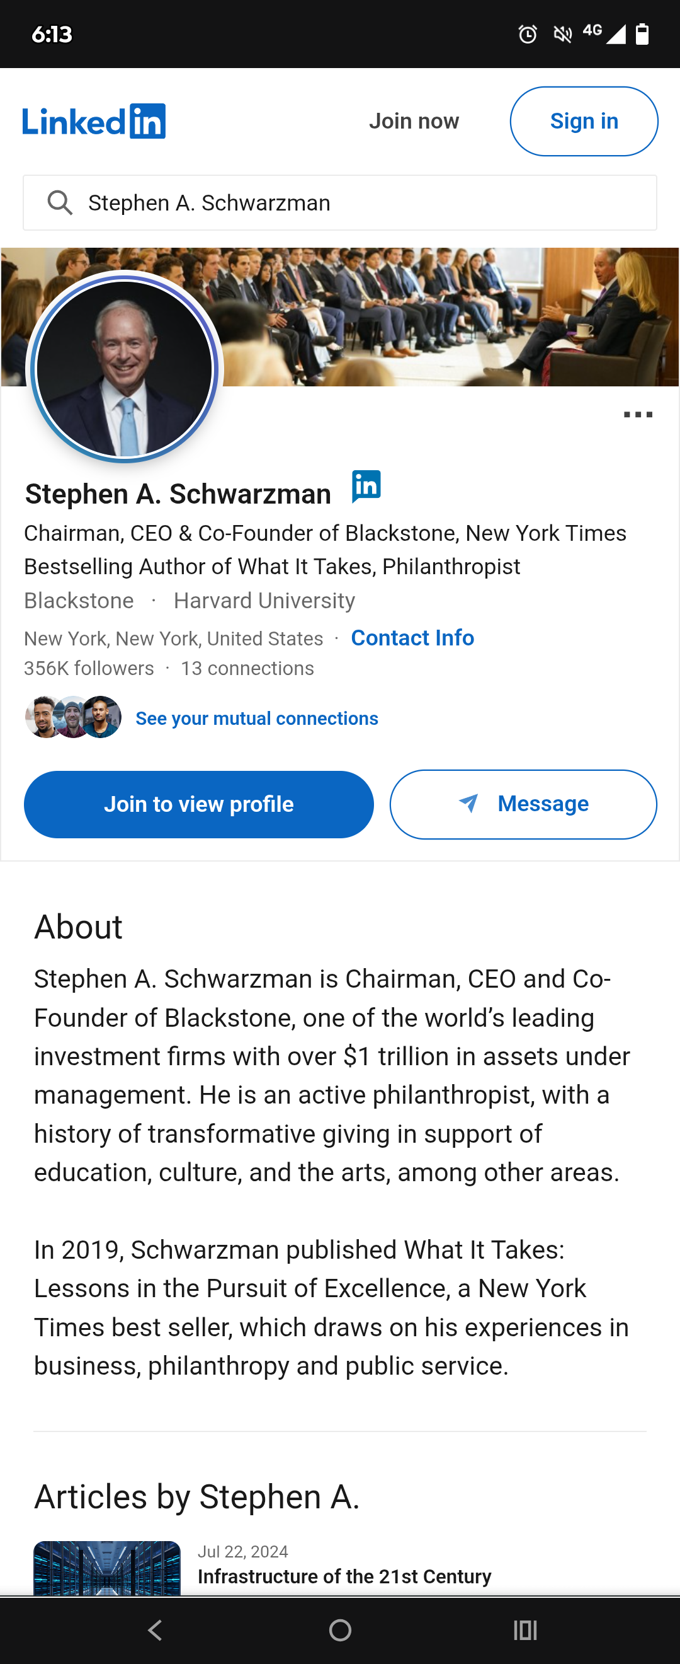Tap the search magnifier icon
Viewport: 680px width, 1664px height.
[x=59, y=203]
